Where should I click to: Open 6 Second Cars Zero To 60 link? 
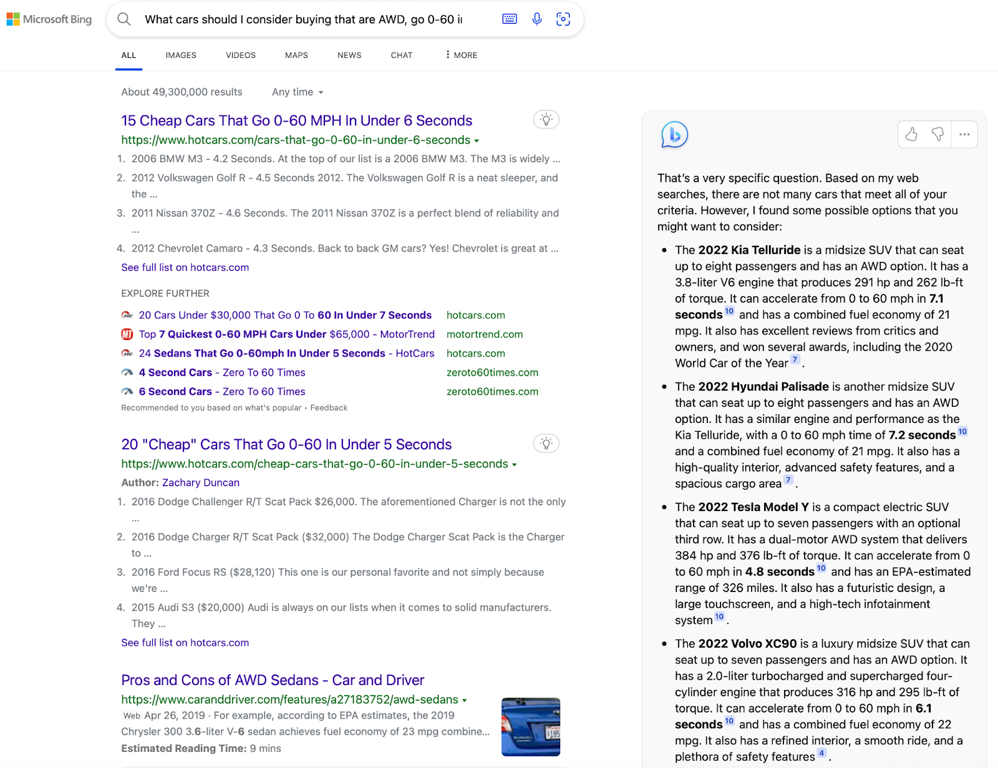point(222,392)
